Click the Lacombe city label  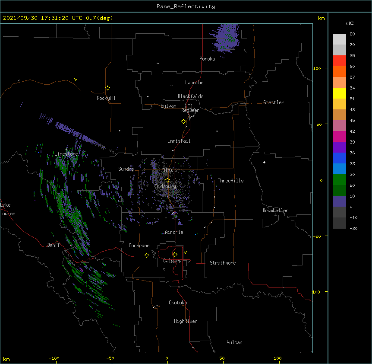point(194,83)
